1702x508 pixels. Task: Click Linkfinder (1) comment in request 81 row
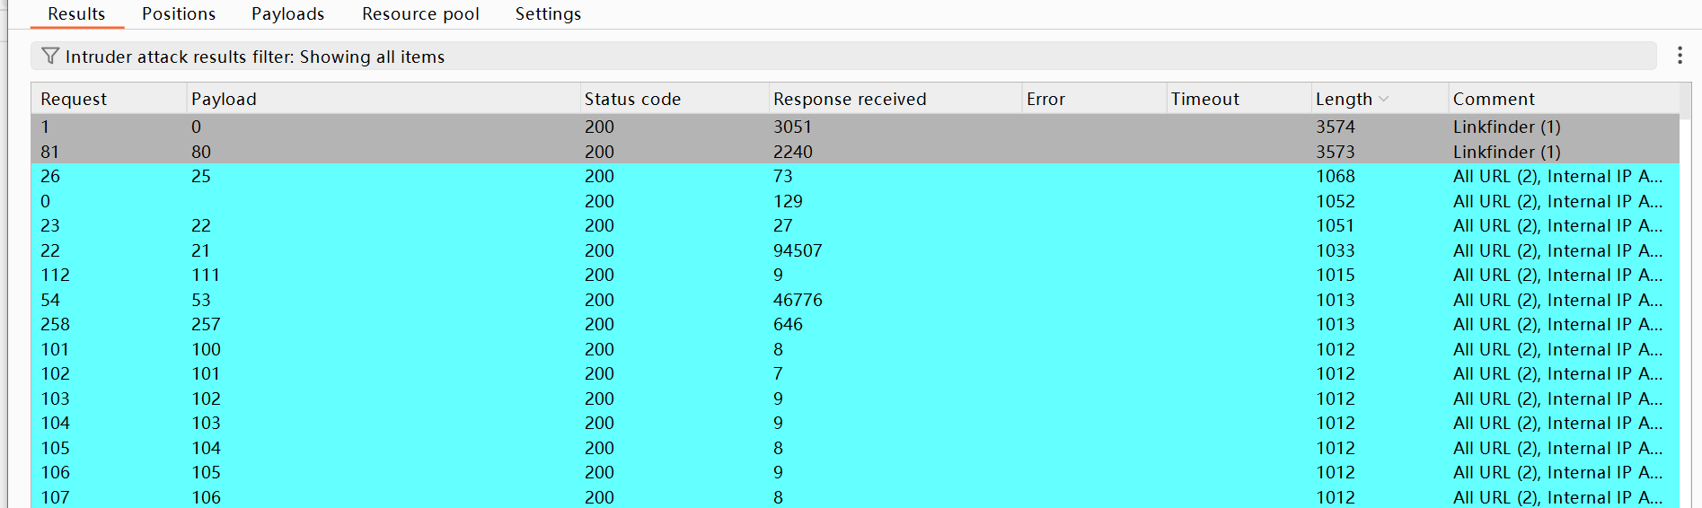(1506, 152)
